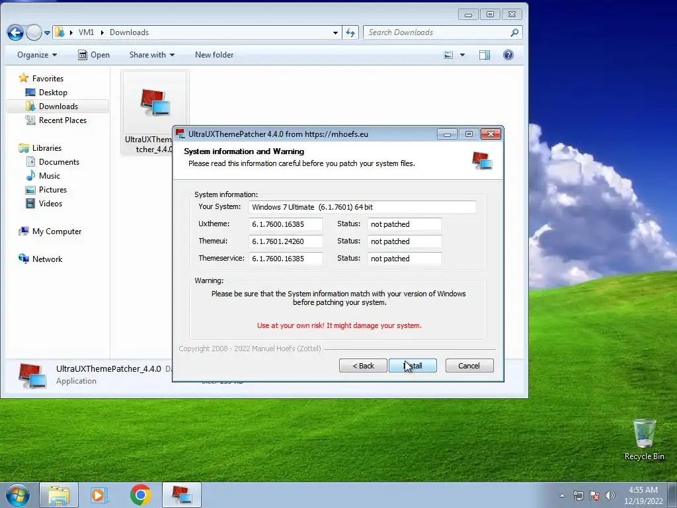Click the change view icon

tap(449, 55)
